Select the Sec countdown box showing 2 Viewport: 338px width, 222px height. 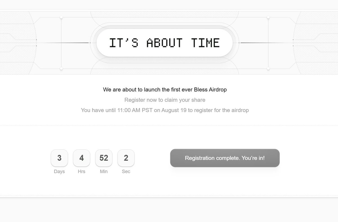[x=126, y=158]
